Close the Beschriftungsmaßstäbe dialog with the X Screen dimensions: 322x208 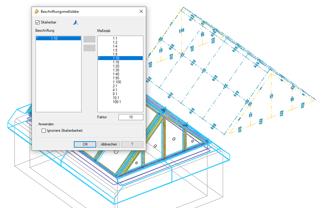(x=141, y=11)
